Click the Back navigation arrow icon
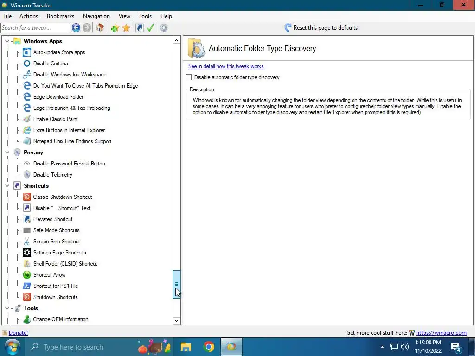The width and height of the screenshot is (475, 356). click(76, 28)
